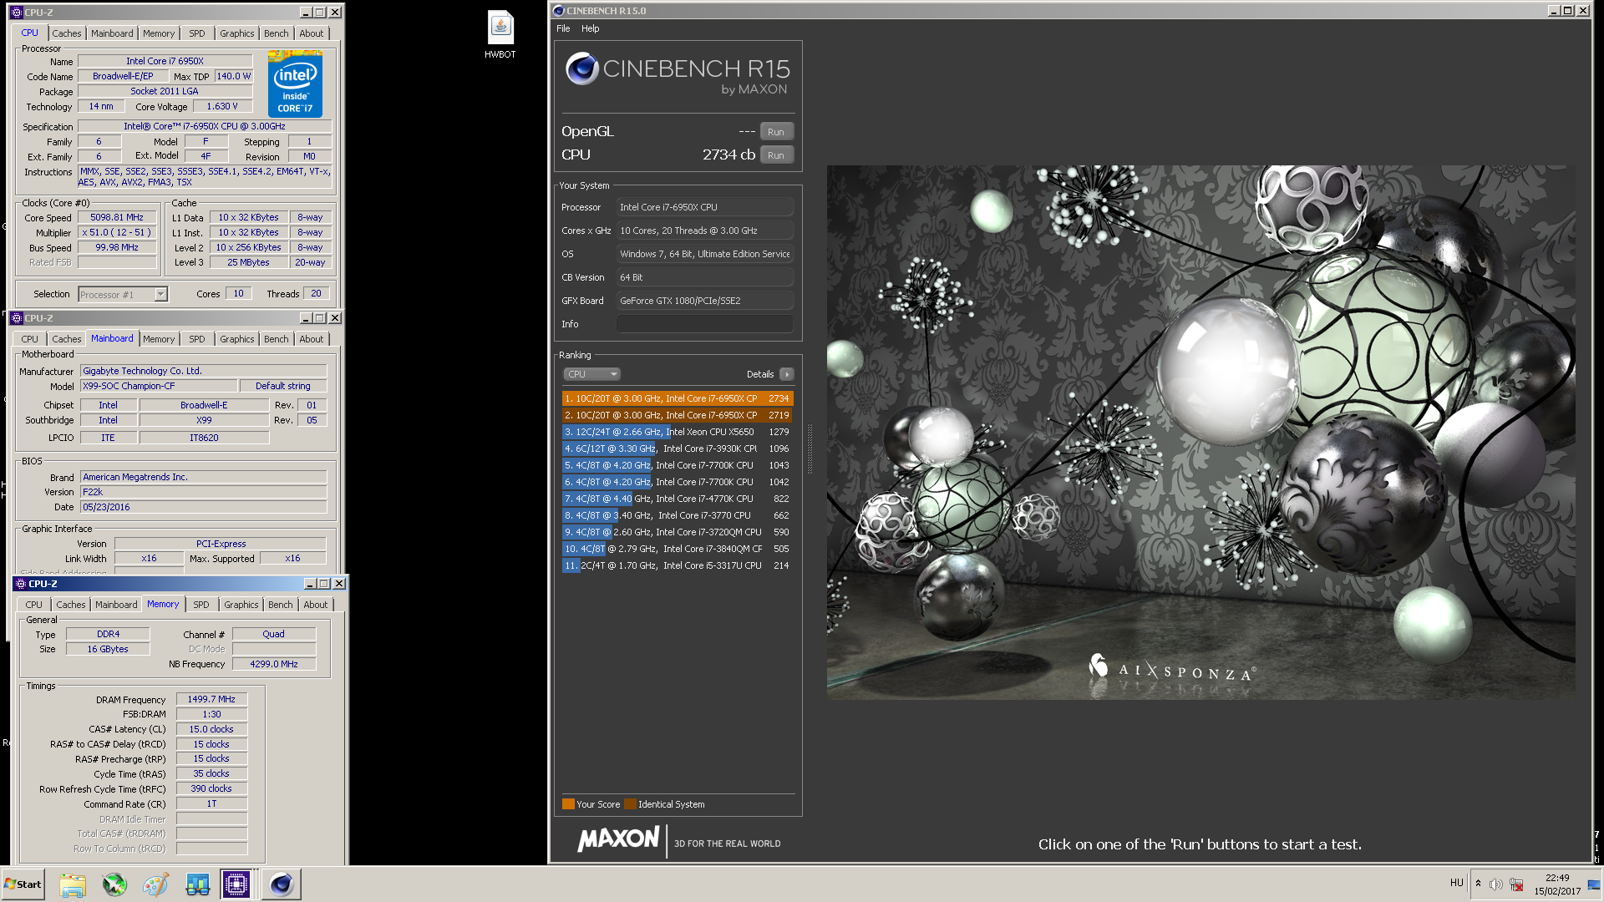Select ranking row 2 with score 2719
This screenshot has width=1604, height=902.
[x=678, y=415]
